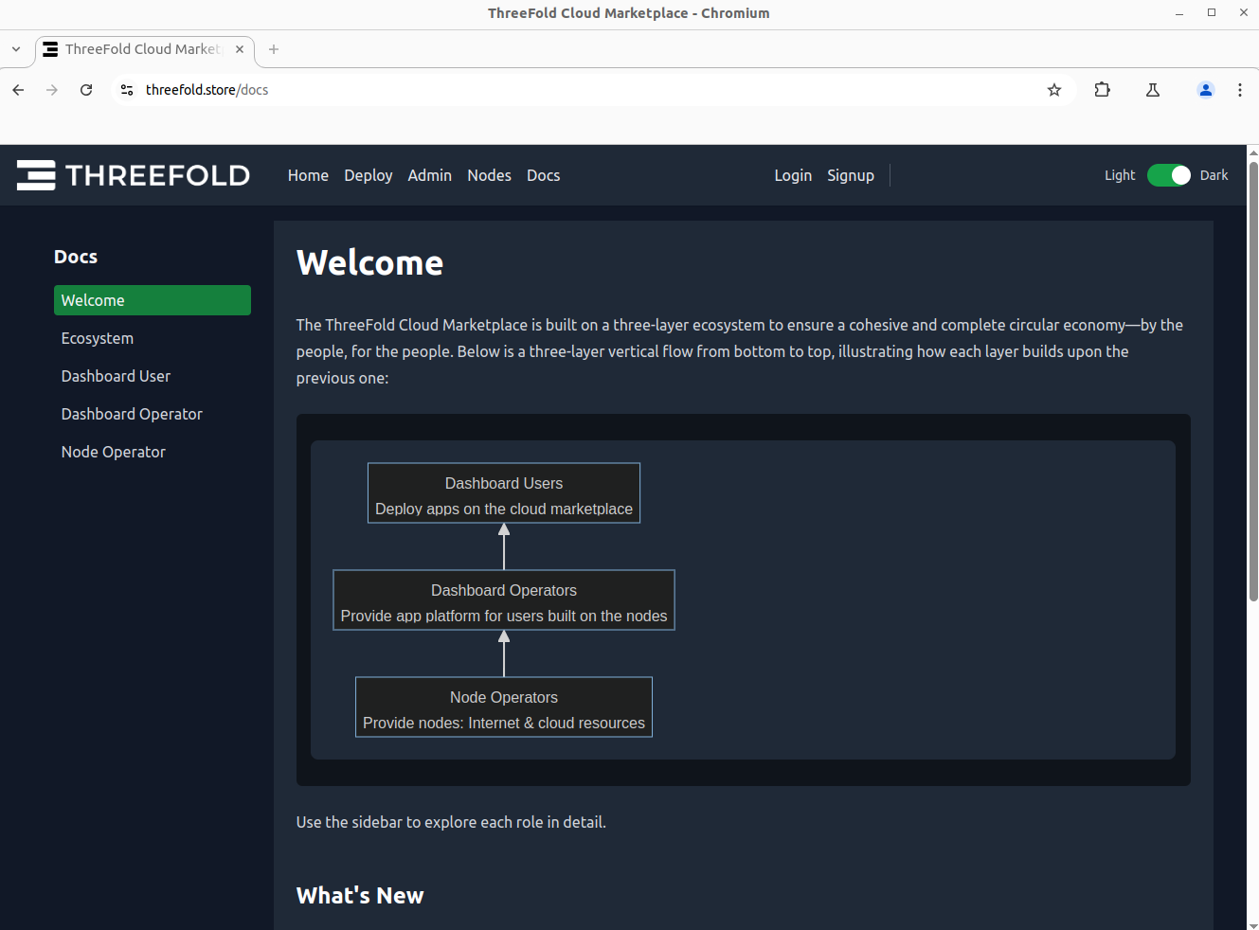Click the Signup link

851,175
